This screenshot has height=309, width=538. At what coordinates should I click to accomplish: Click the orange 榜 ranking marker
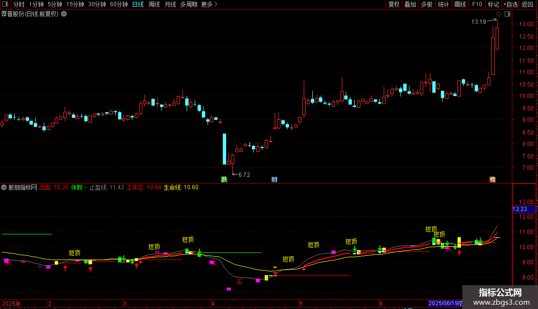pyautogui.click(x=493, y=180)
